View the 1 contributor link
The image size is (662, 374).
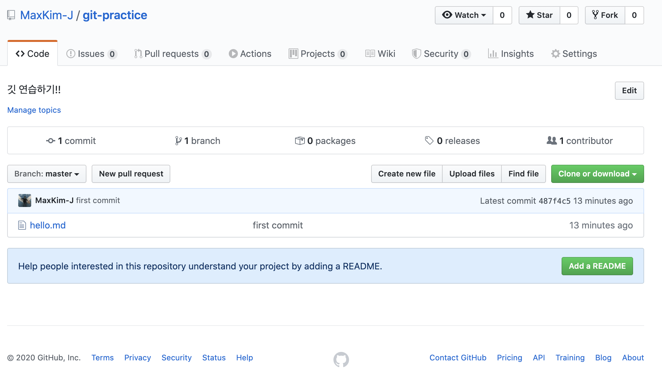580,141
